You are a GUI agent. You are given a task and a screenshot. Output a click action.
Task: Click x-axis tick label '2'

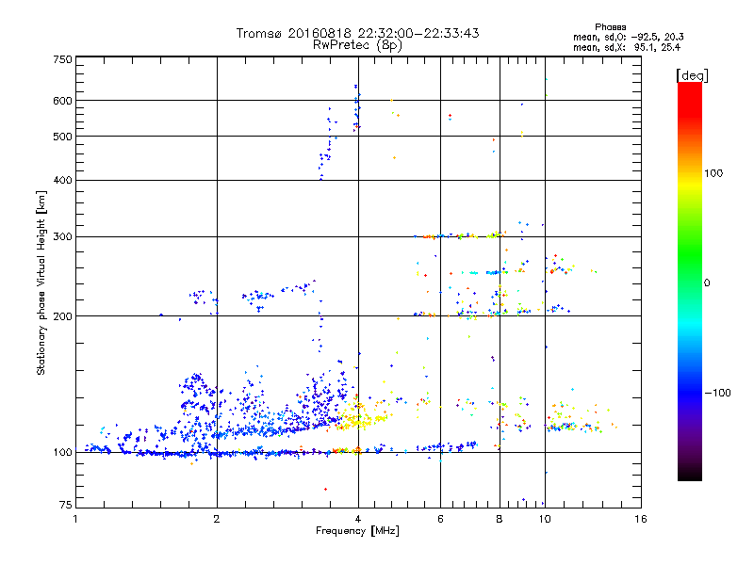click(217, 519)
